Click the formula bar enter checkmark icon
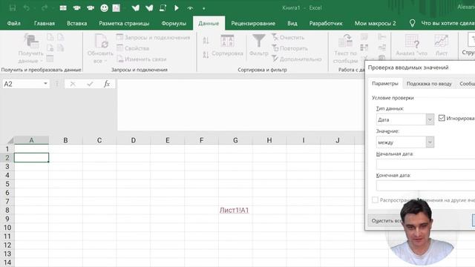Image resolution: width=475 pixels, height=267 pixels. pyautogui.click(x=90, y=84)
